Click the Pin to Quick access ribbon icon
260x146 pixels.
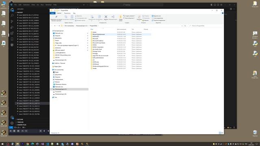(x=56, y=17)
